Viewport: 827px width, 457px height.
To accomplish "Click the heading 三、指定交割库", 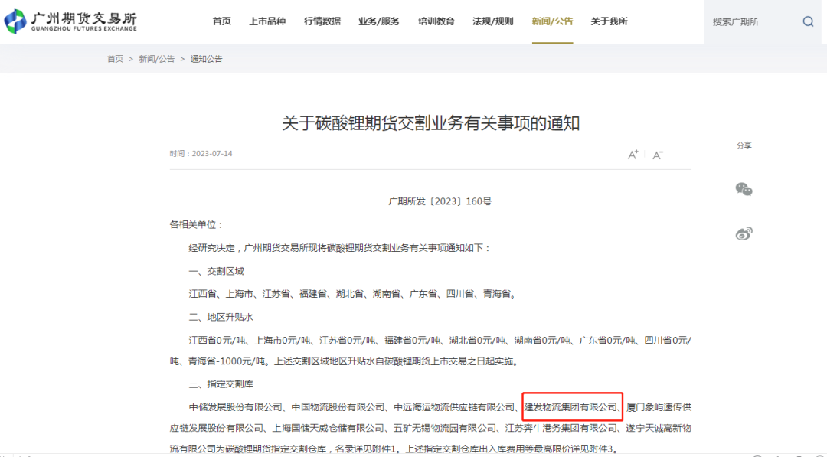I will (221, 384).
